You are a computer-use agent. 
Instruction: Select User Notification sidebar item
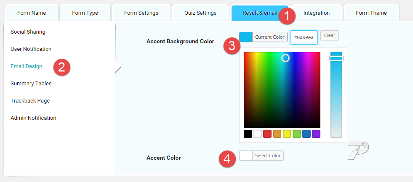click(31, 49)
